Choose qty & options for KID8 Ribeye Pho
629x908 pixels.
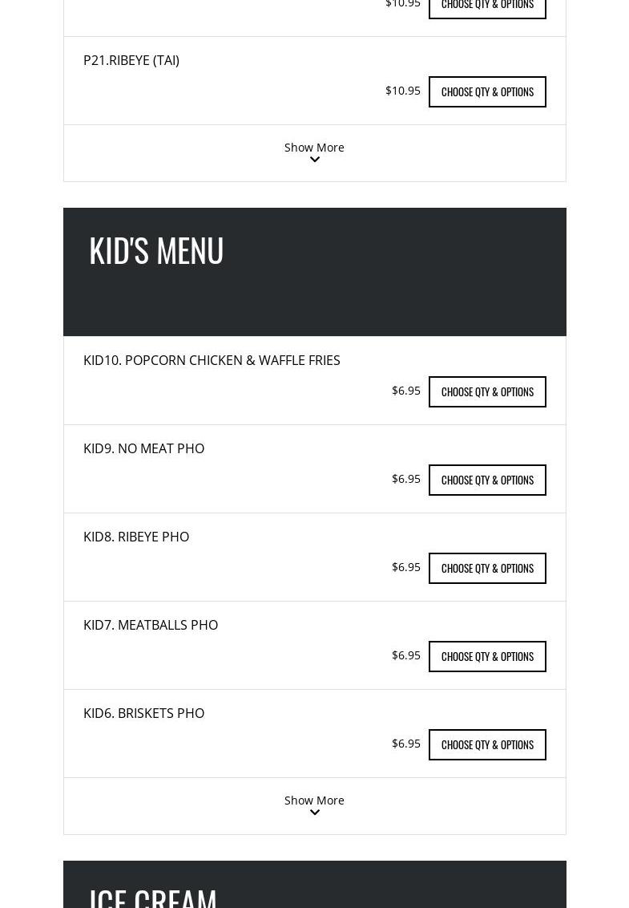click(x=487, y=568)
